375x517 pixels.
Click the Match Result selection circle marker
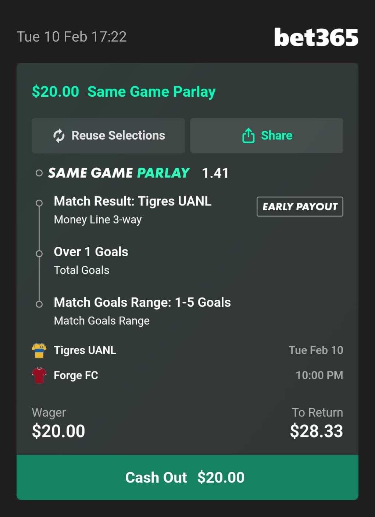39,203
